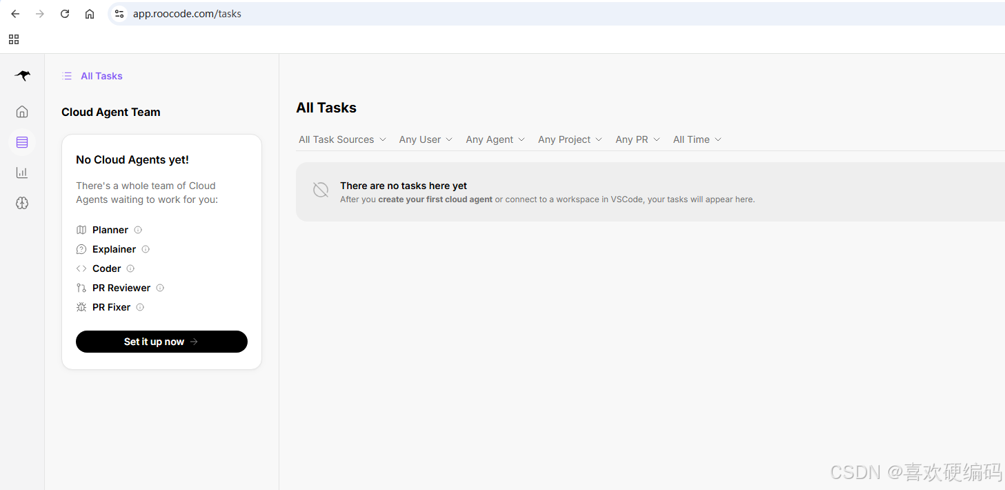Reload the browser page
1005x490 pixels.
point(65,14)
